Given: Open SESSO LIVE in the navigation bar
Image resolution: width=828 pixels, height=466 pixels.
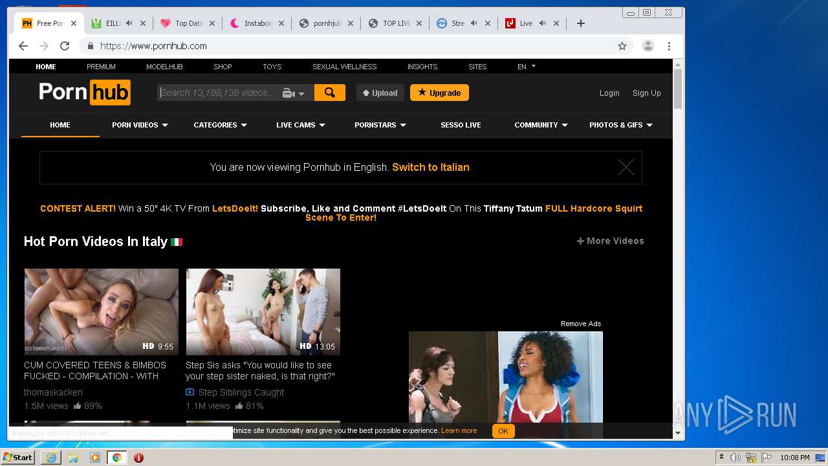Looking at the screenshot, I should pos(461,125).
